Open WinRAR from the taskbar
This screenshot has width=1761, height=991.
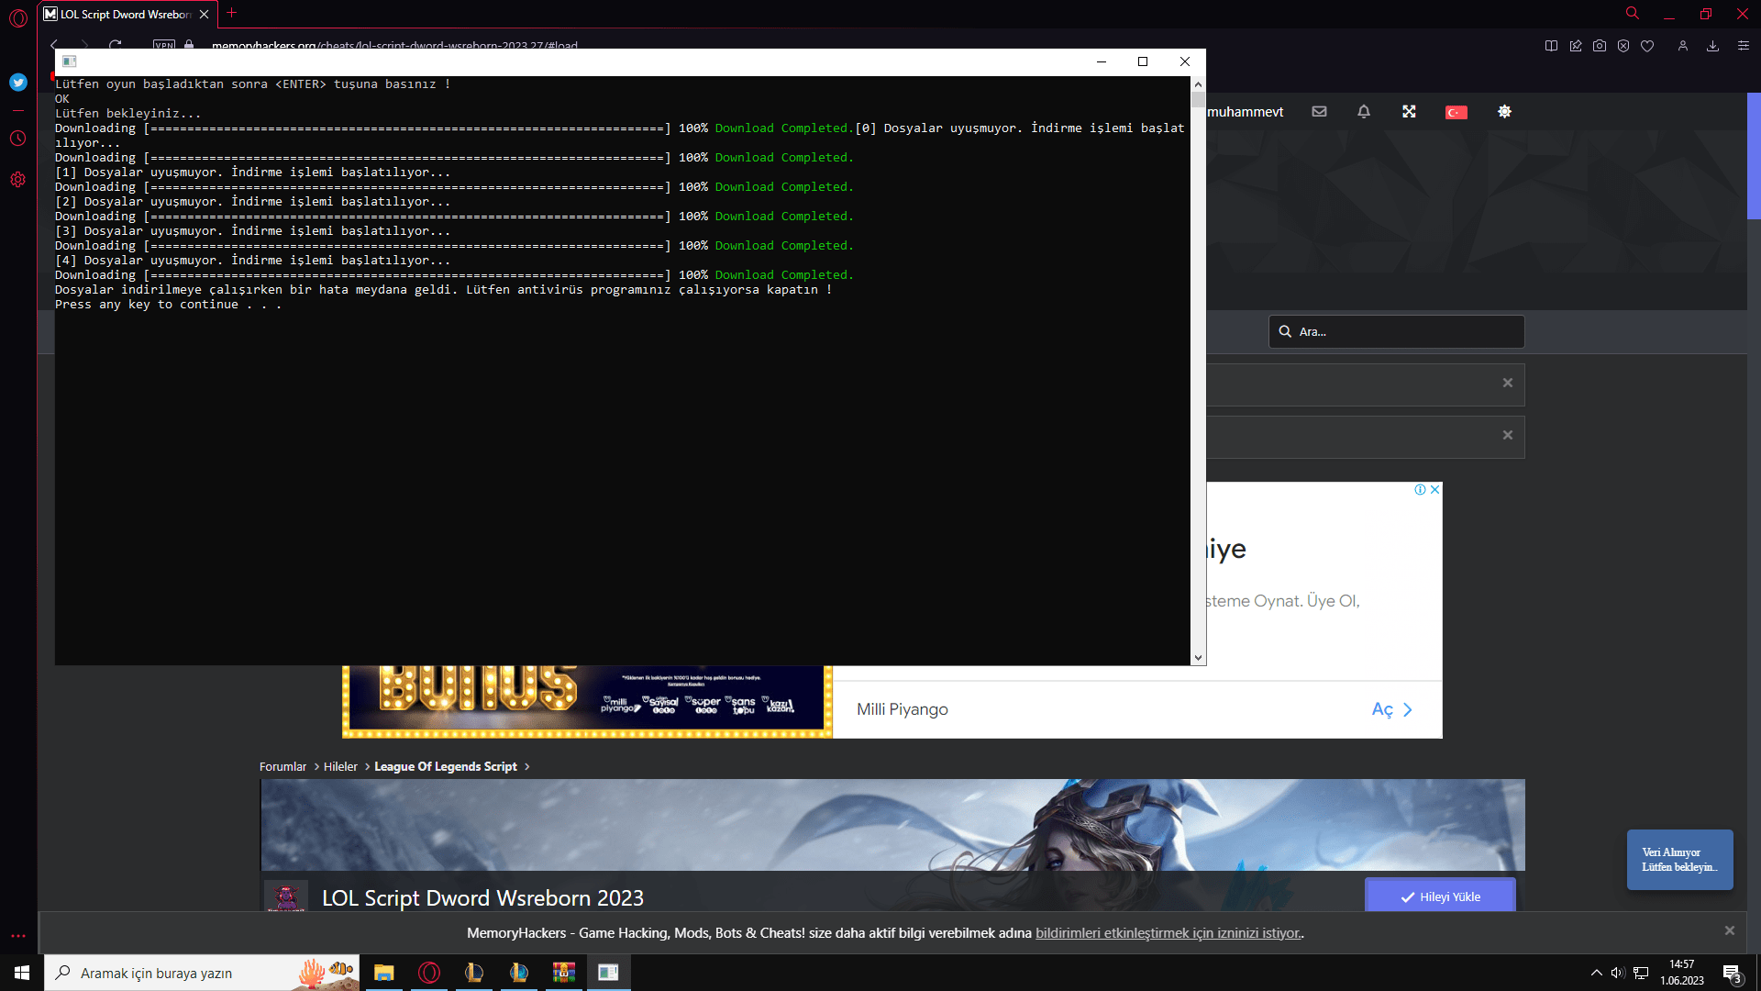563,973
